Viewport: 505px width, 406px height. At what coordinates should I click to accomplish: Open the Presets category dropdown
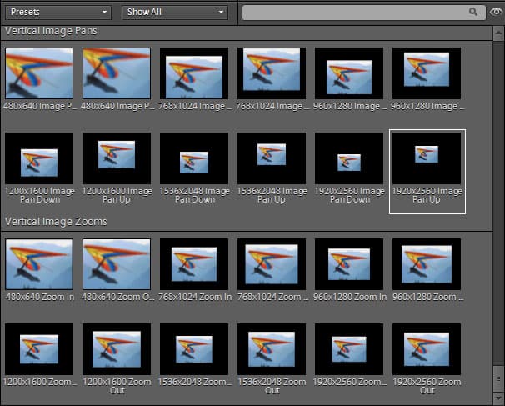coord(58,13)
